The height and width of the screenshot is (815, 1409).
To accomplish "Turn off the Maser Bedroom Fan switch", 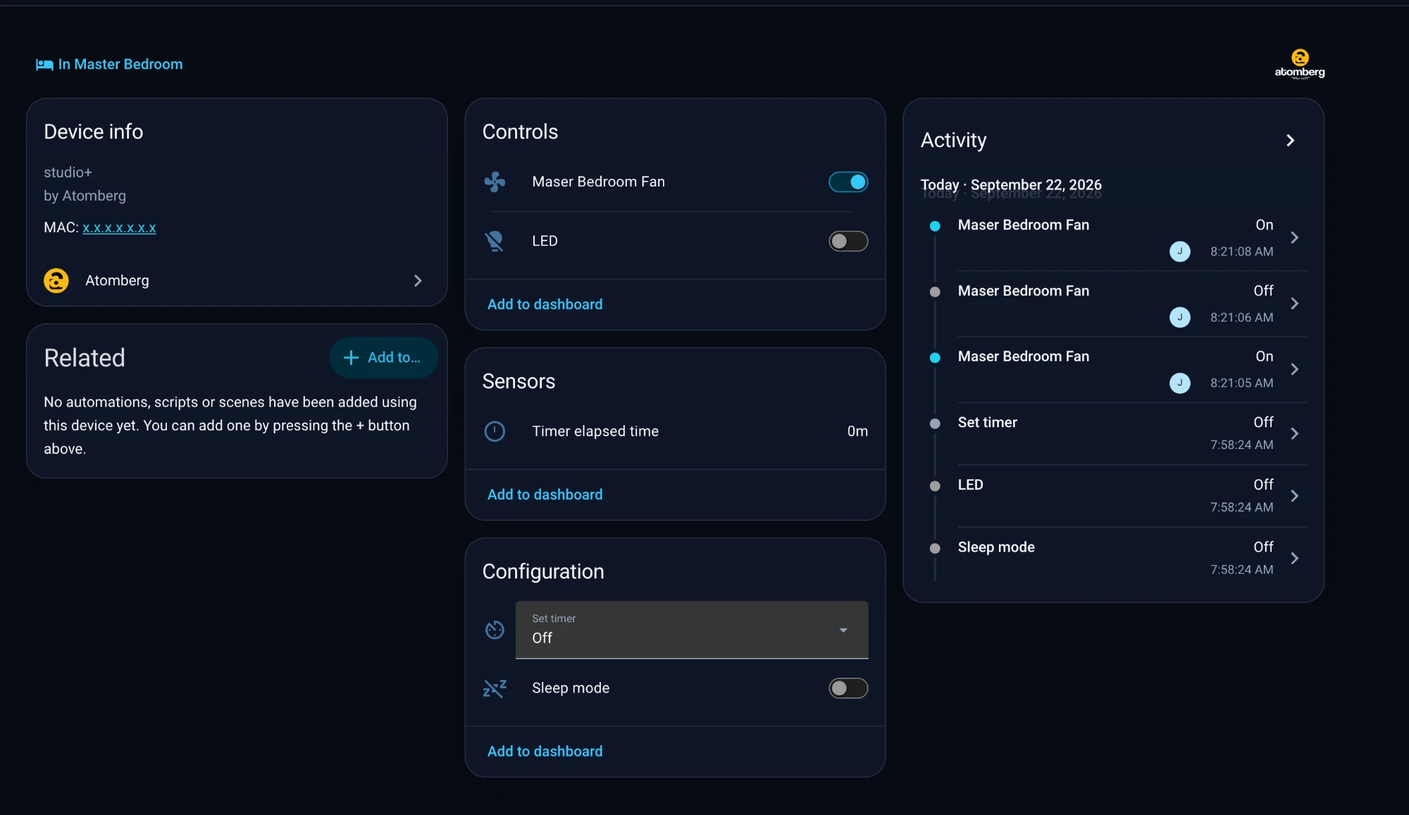I will (x=848, y=182).
